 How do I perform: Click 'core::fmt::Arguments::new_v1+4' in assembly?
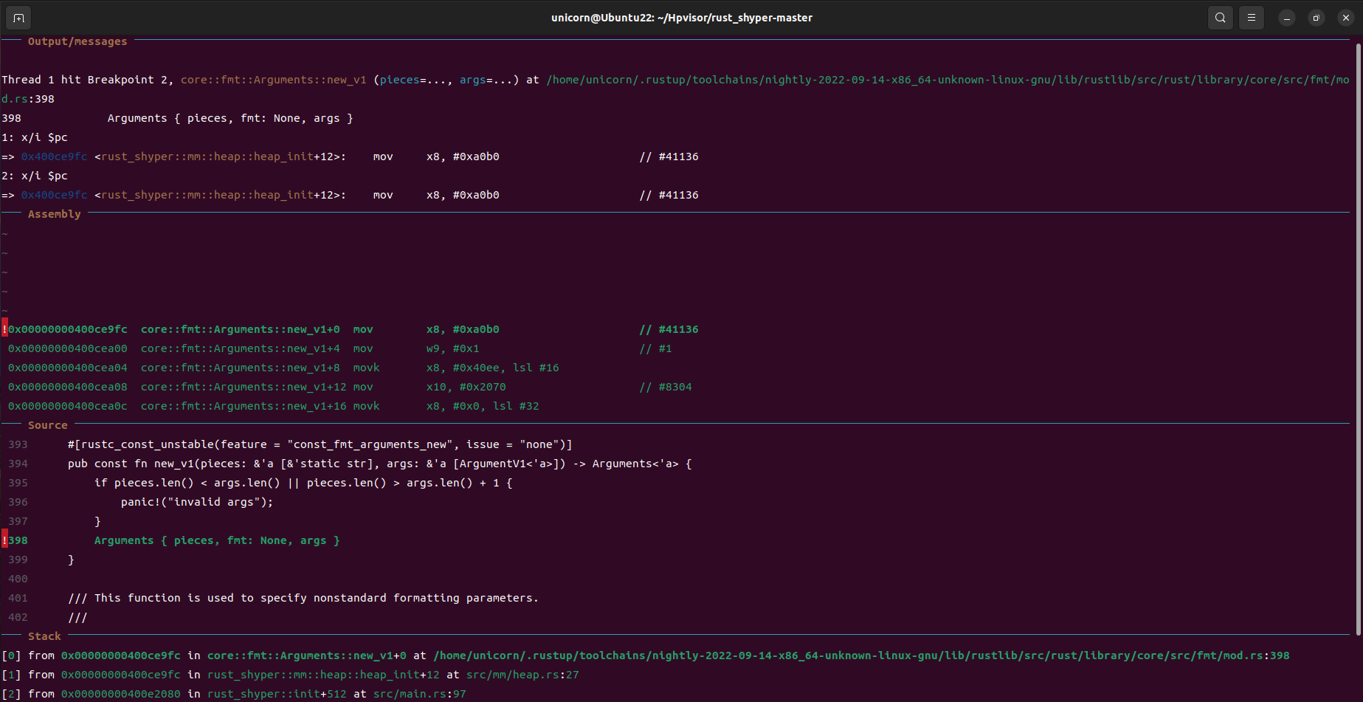(x=241, y=348)
